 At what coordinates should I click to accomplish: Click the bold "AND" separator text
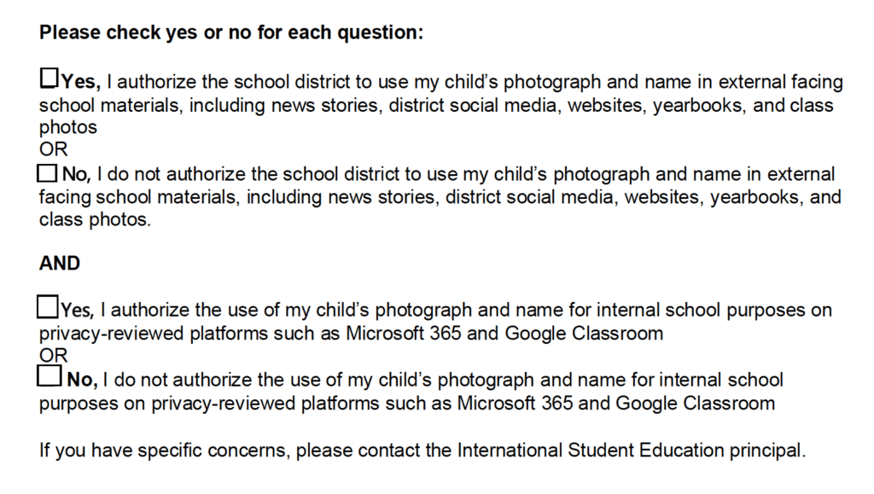click(60, 264)
